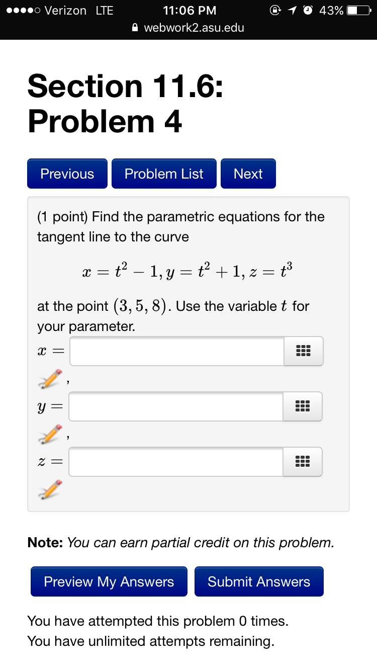377x671 pixels.
Task: Tap the webwork2.asu.edu address bar
Action: pyautogui.click(x=194, y=28)
